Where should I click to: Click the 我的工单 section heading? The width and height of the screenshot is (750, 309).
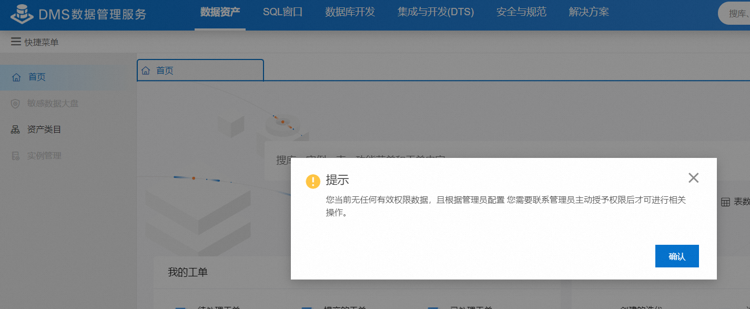click(x=188, y=272)
